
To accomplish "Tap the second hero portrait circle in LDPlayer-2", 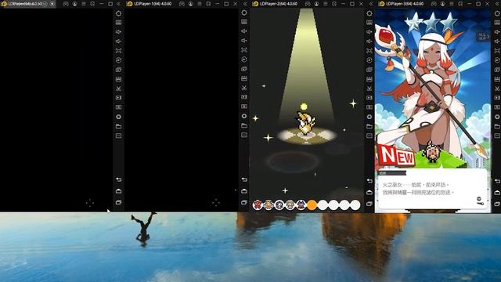I will (x=269, y=205).
